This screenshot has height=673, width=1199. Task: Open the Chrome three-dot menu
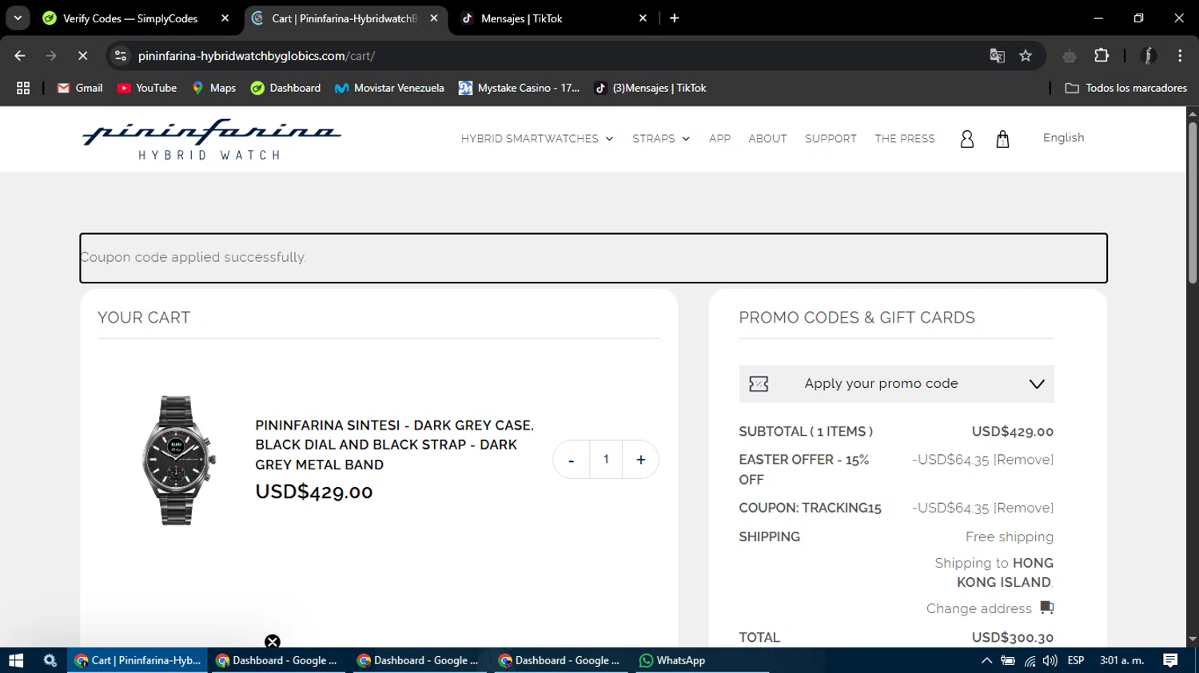(x=1180, y=56)
